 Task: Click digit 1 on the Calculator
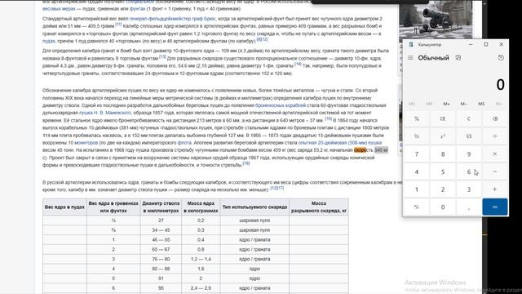click(x=417, y=189)
